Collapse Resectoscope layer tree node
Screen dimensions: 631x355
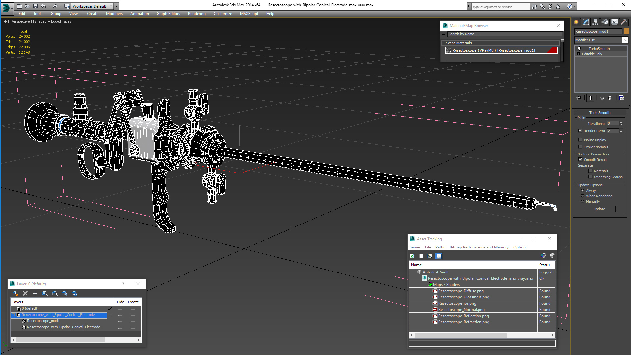click(13, 315)
